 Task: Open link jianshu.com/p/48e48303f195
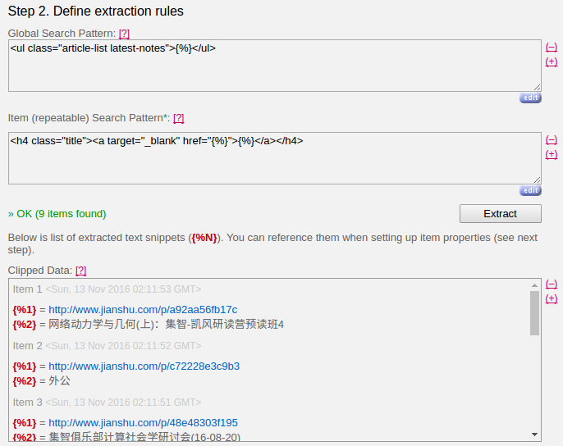[143, 423]
